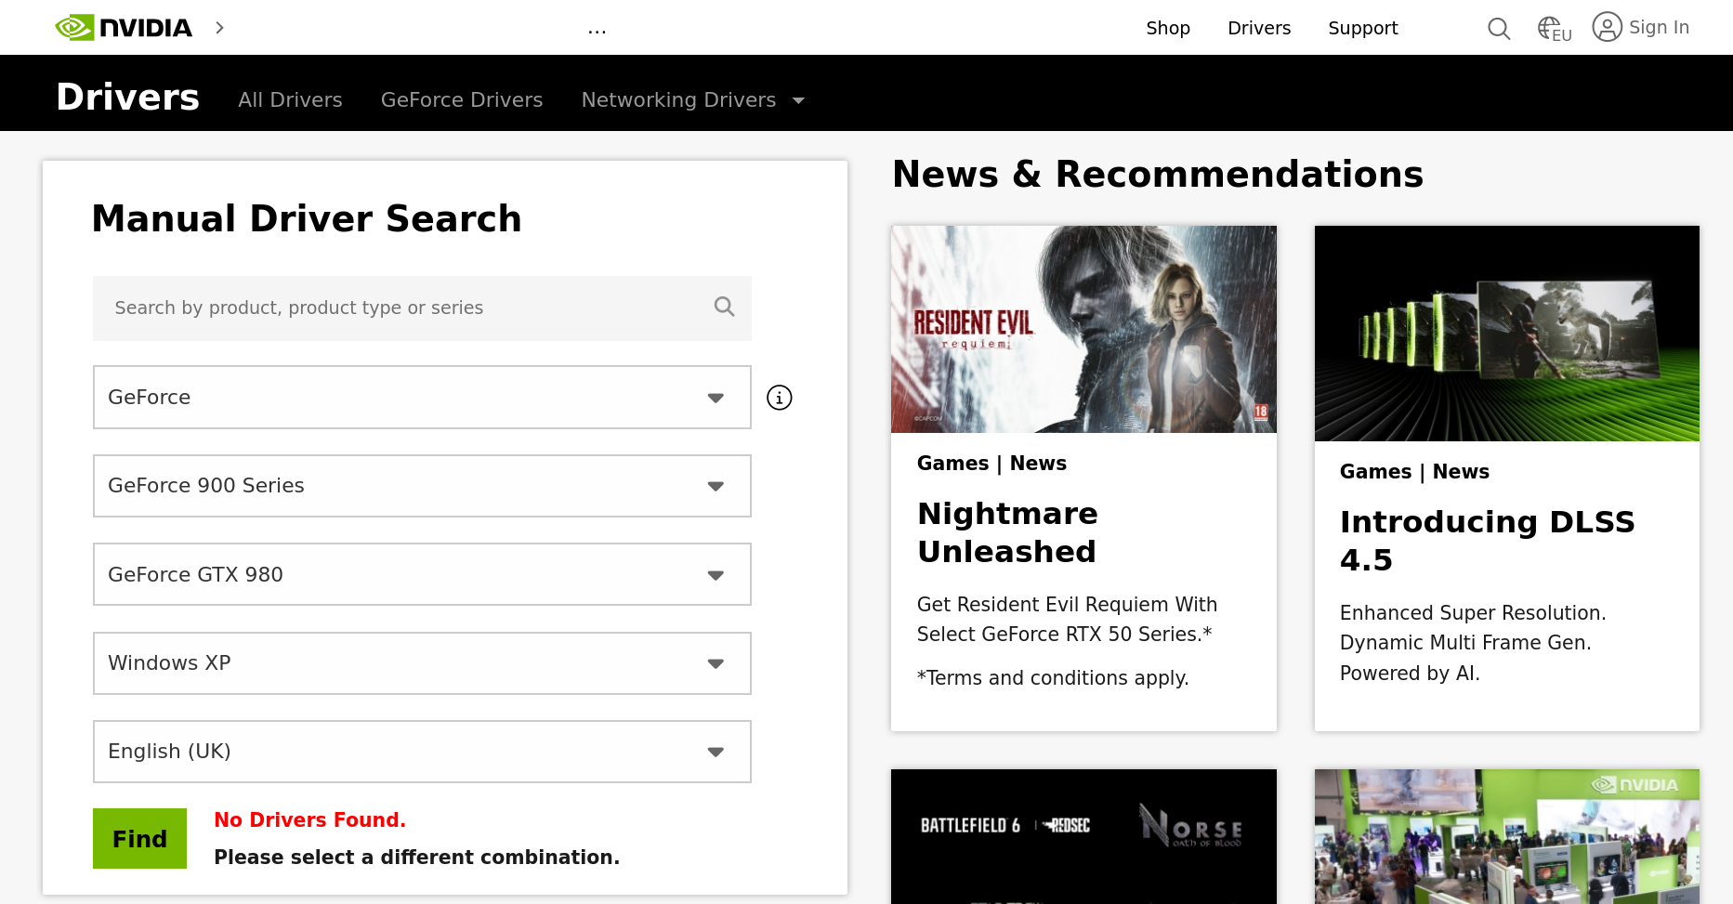This screenshot has width=1733, height=904.
Task: Open the Support menu item
Action: click(x=1363, y=28)
